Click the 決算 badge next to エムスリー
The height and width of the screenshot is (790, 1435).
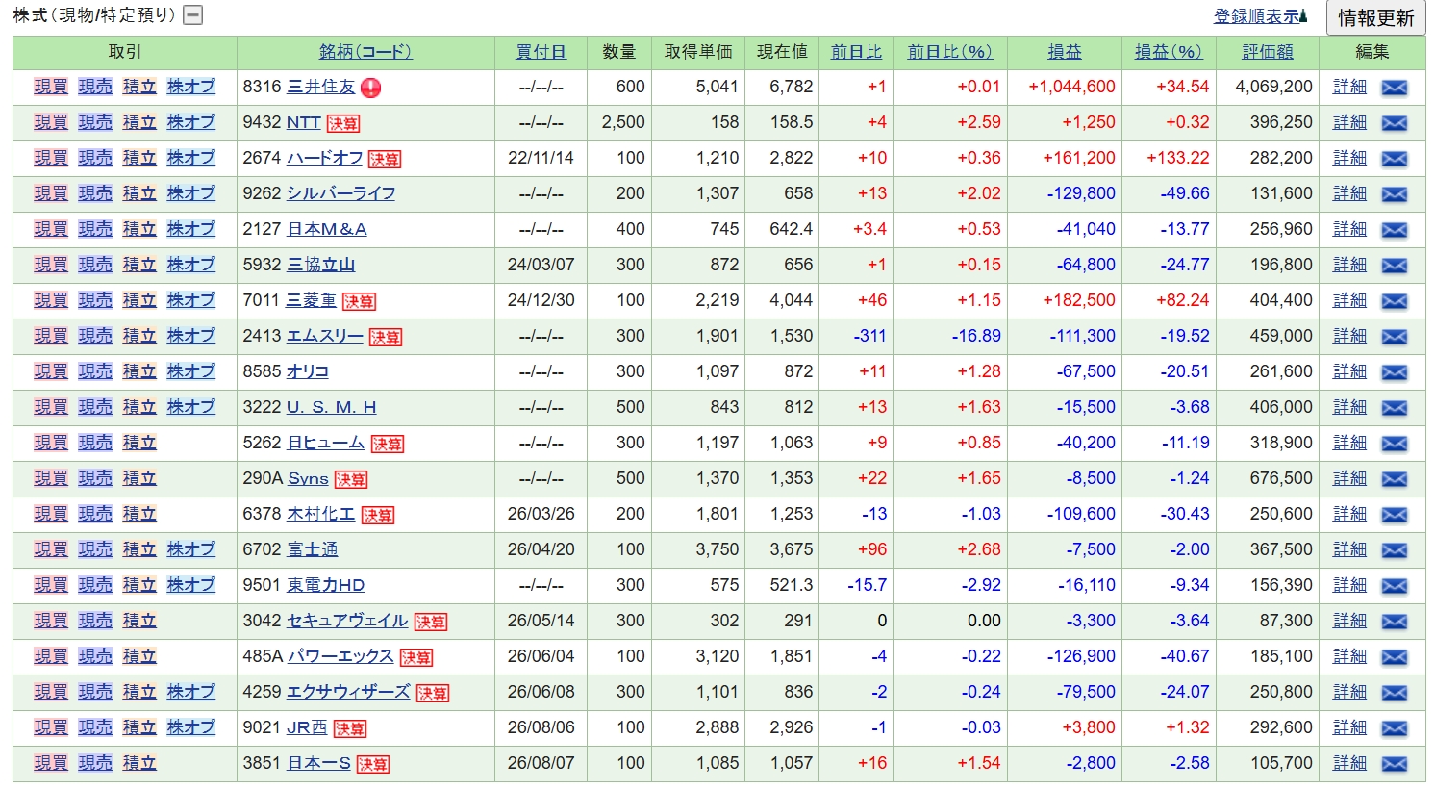click(x=386, y=337)
